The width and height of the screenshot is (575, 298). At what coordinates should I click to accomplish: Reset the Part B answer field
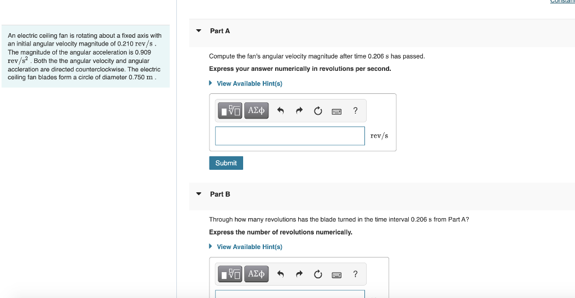(x=318, y=274)
